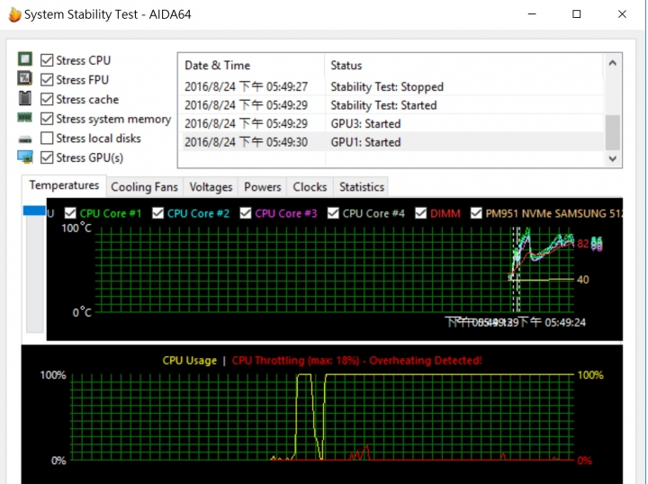Click the CPU Throttling overheating warning text

pyautogui.click(x=356, y=361)
